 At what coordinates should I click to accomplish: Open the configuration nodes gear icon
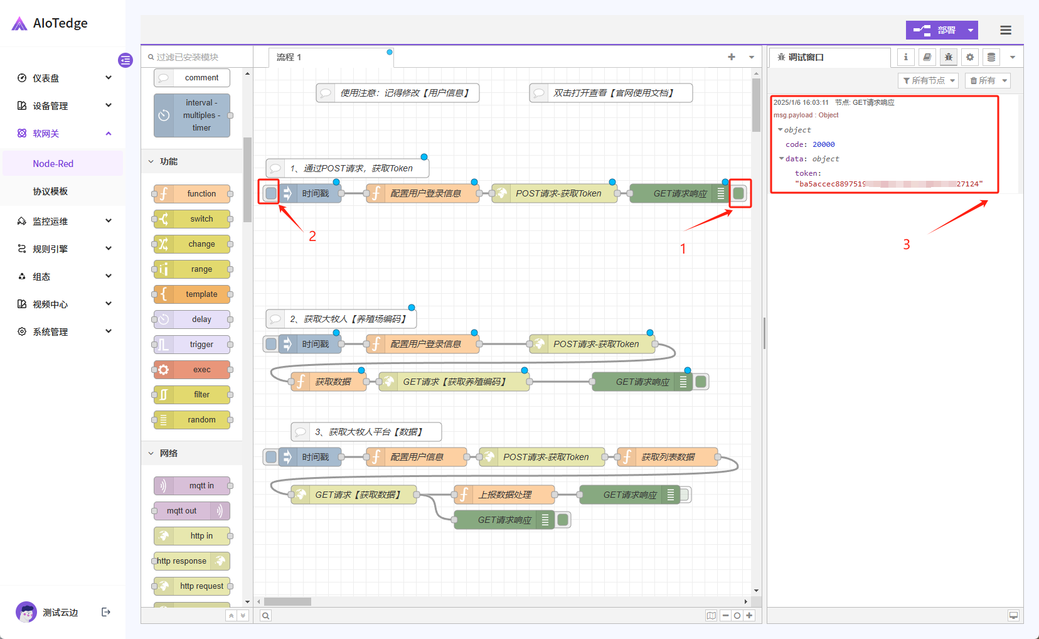click(970, 57)
